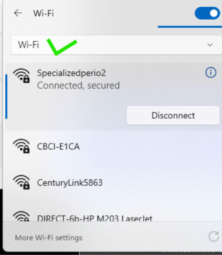
Task: Choose the CenturyLink5863 network
Action: (112, 183)
